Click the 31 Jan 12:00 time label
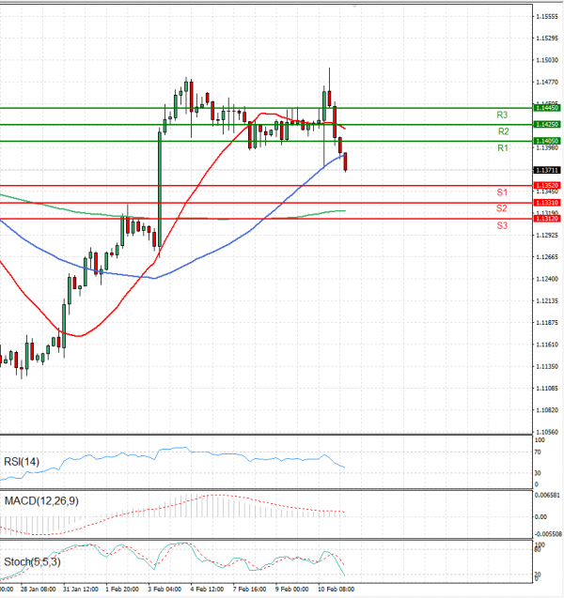The height and width of the screenshot is (598, 564). click(x=81, y=590)
